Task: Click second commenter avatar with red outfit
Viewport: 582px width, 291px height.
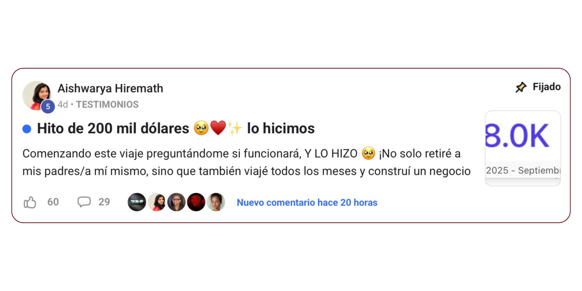Action: coord(157,202)
